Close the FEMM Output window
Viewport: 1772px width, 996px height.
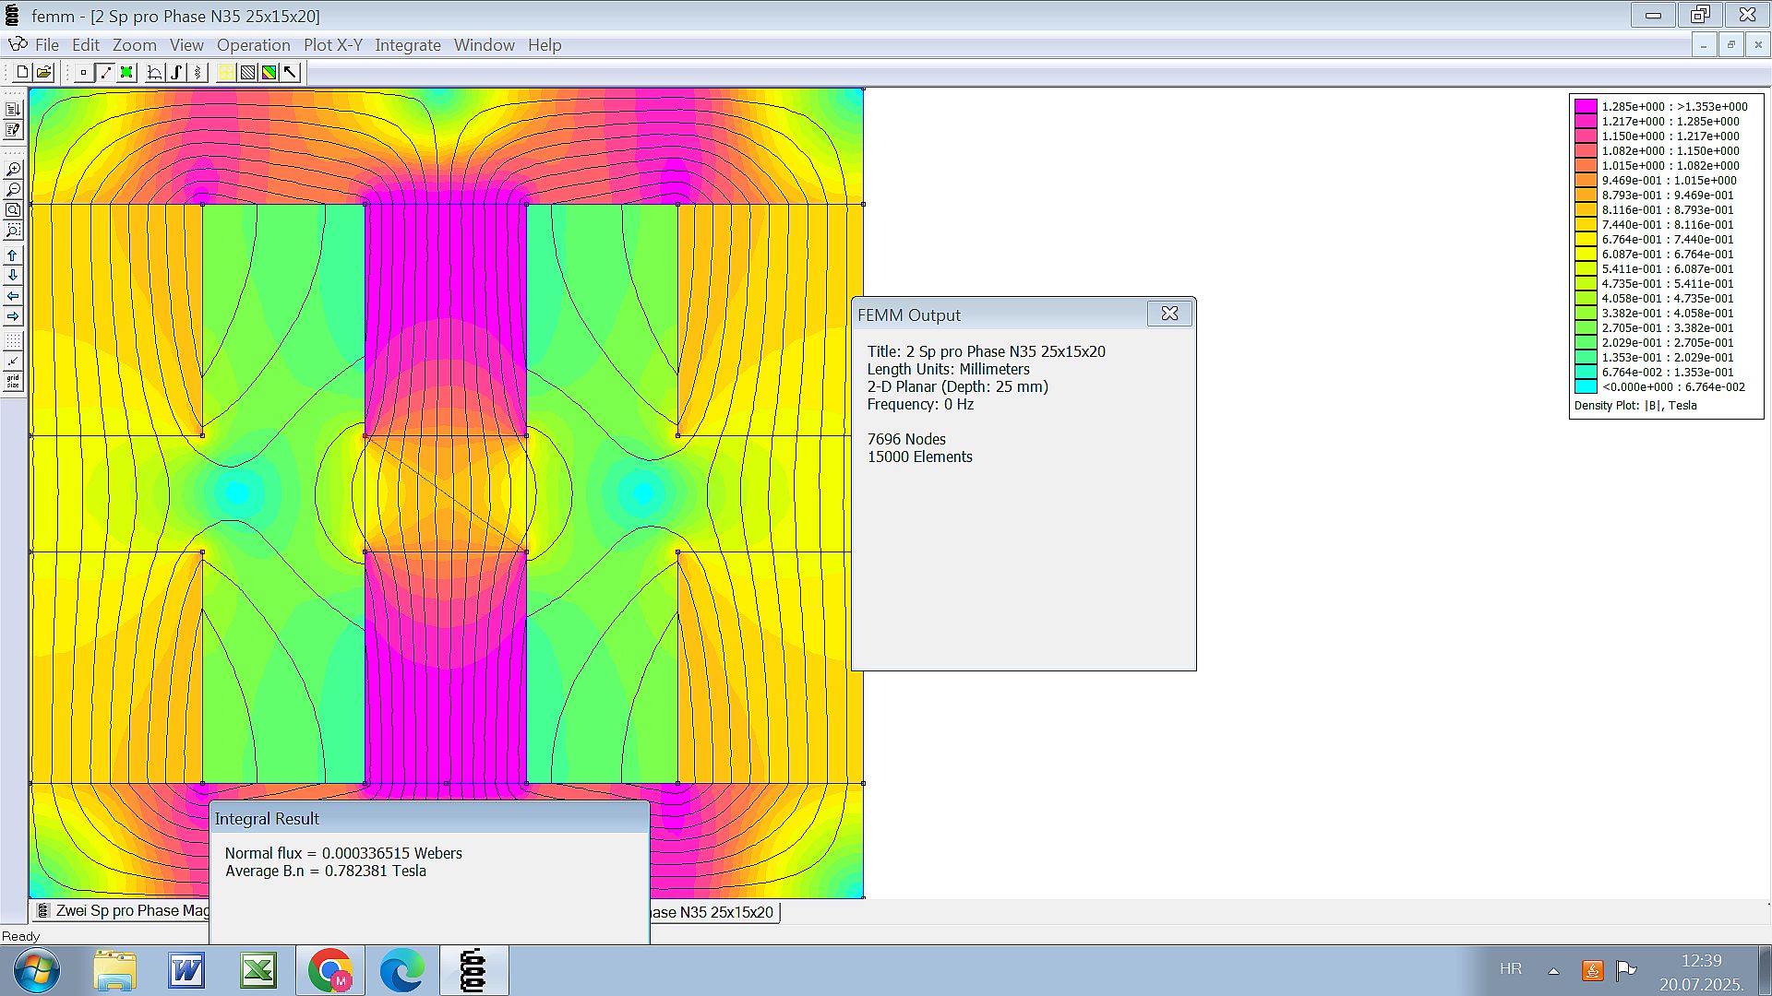(x=1169, y=314)
